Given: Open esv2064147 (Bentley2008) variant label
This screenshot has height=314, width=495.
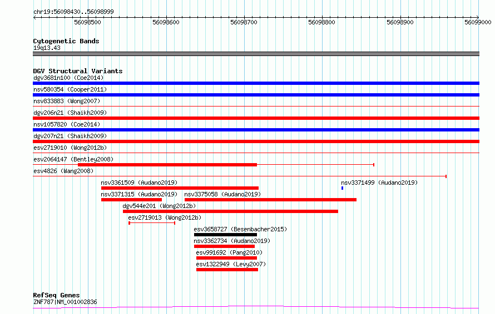Looking at the screenshot, I should 73,159.
